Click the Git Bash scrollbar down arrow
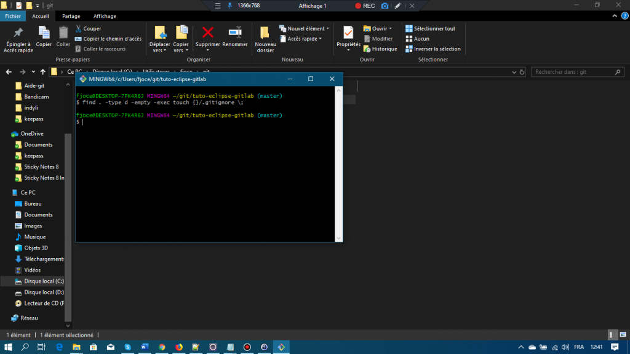 pyautogui.click(x=339, y=238)
